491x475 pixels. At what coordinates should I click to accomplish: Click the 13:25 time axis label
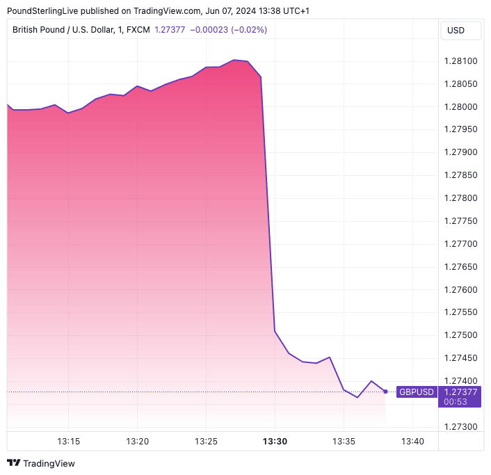[206, 441]
